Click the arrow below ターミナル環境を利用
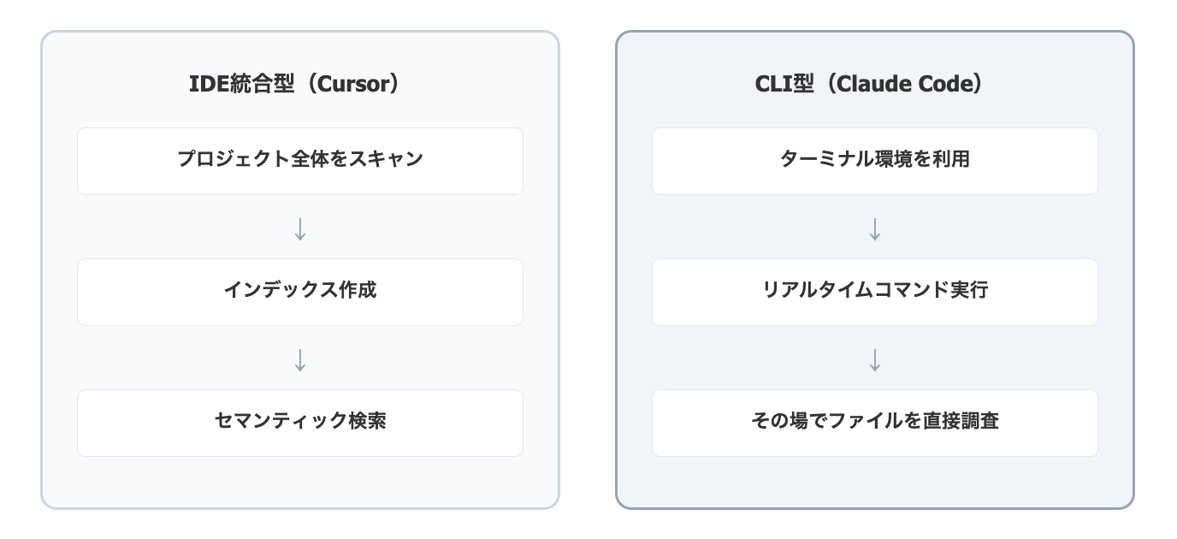The width and height of the screenshot is (1177, 539). [x=875, y=229]
